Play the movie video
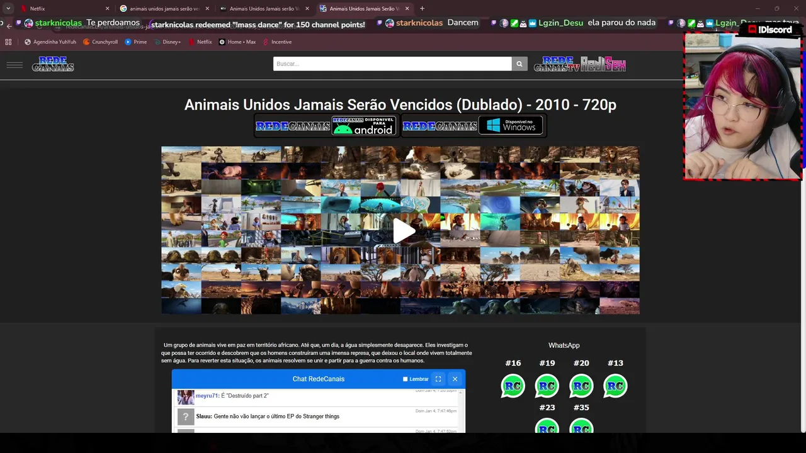The image size is (806, 453). [404, 230]
